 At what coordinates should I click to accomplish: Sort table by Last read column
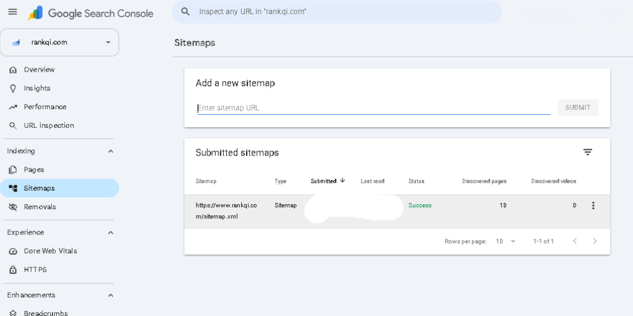[x=372, y=181]
